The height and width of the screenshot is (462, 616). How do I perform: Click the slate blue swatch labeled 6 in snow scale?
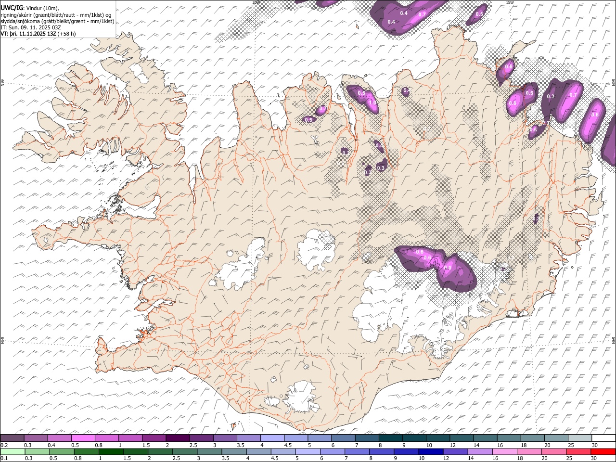tap(343, 438)
